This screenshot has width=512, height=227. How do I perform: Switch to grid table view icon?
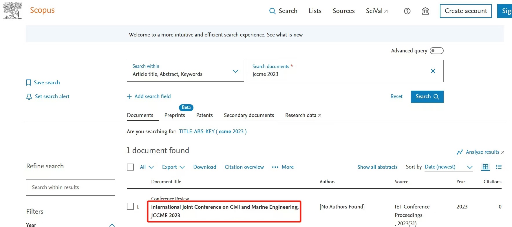coord(485,167)
